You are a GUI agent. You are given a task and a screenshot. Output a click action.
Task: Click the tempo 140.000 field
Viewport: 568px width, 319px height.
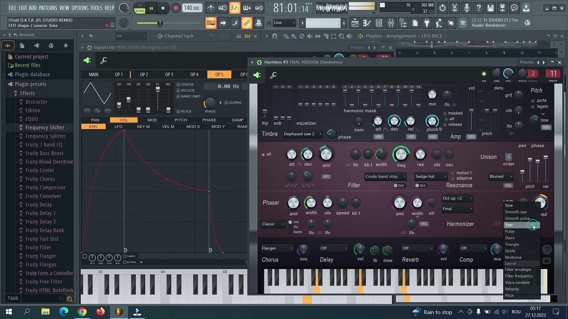tap(191, 8)
